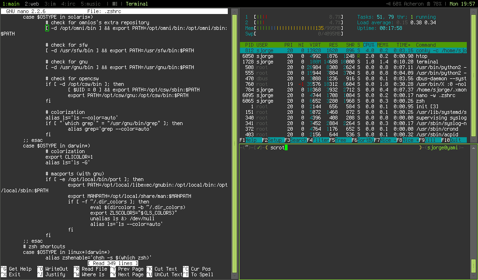
Task: Sort htop by MEM% column header
Action: point(382,45)
